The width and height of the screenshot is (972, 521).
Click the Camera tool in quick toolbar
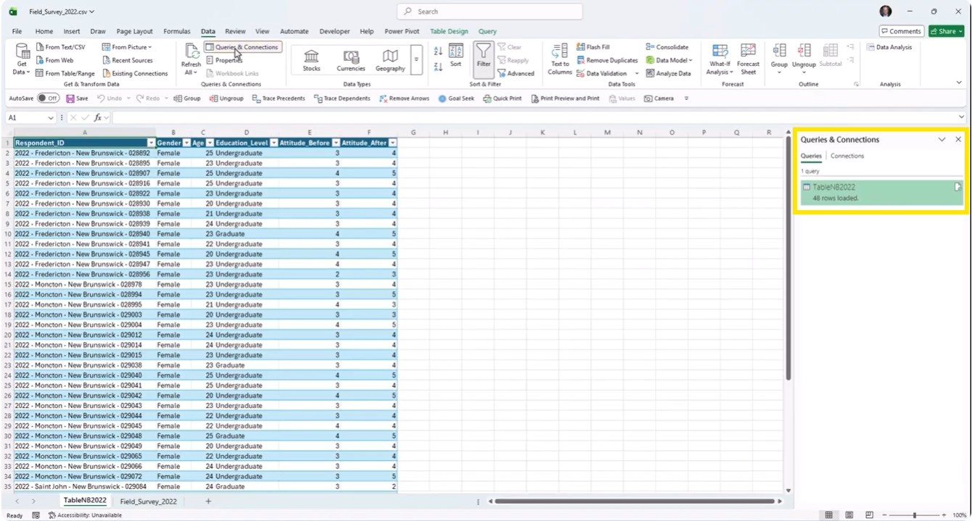point(659,99)
